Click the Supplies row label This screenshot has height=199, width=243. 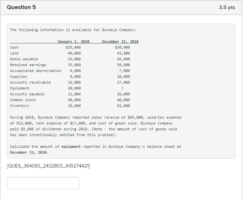point(19,77)
